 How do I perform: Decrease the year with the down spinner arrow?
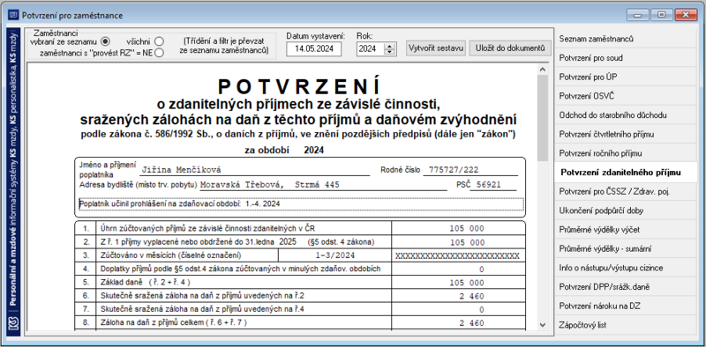[x=389, y=52]
